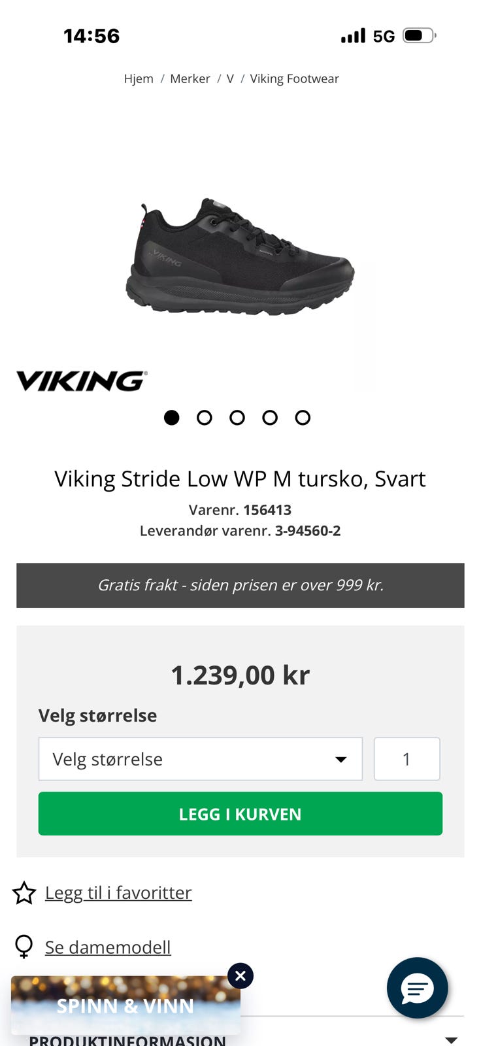The image size is (481, 1046).
Task: Click the female symbol icon
Action: click(24, 947)
